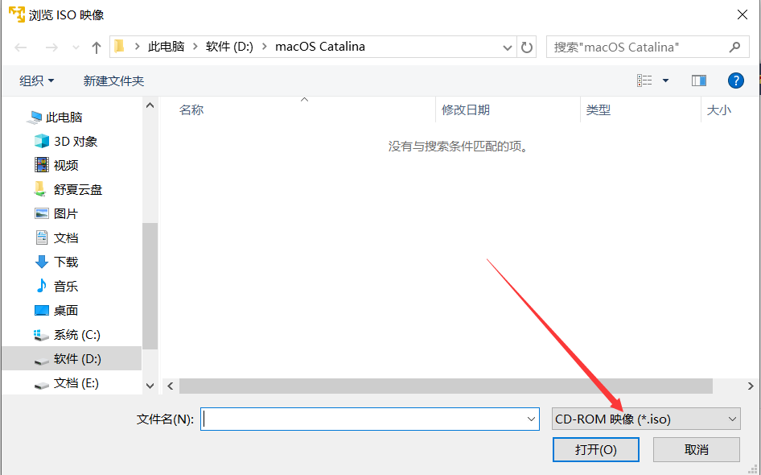Click the 打开(O) button

595,450
